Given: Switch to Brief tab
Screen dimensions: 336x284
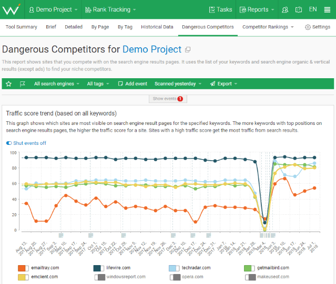Looking at the screenshot, I should pyautogui.click(x=51, y=27).
